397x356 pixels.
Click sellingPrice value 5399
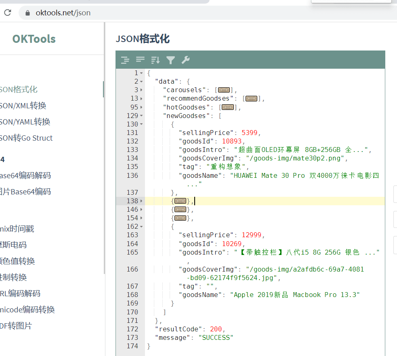250,133
